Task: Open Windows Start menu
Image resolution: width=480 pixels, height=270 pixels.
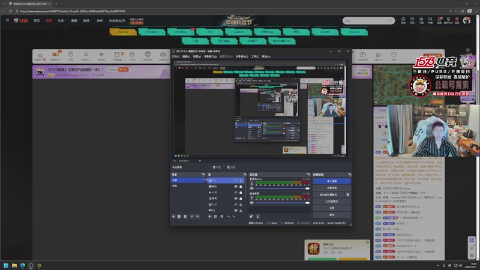Action: tap(6, 265)
